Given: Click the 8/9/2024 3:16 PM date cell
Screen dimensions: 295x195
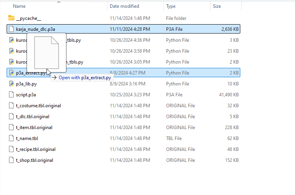Looking at the screenshot, I should pyautogui.click(x=127, y=83).
